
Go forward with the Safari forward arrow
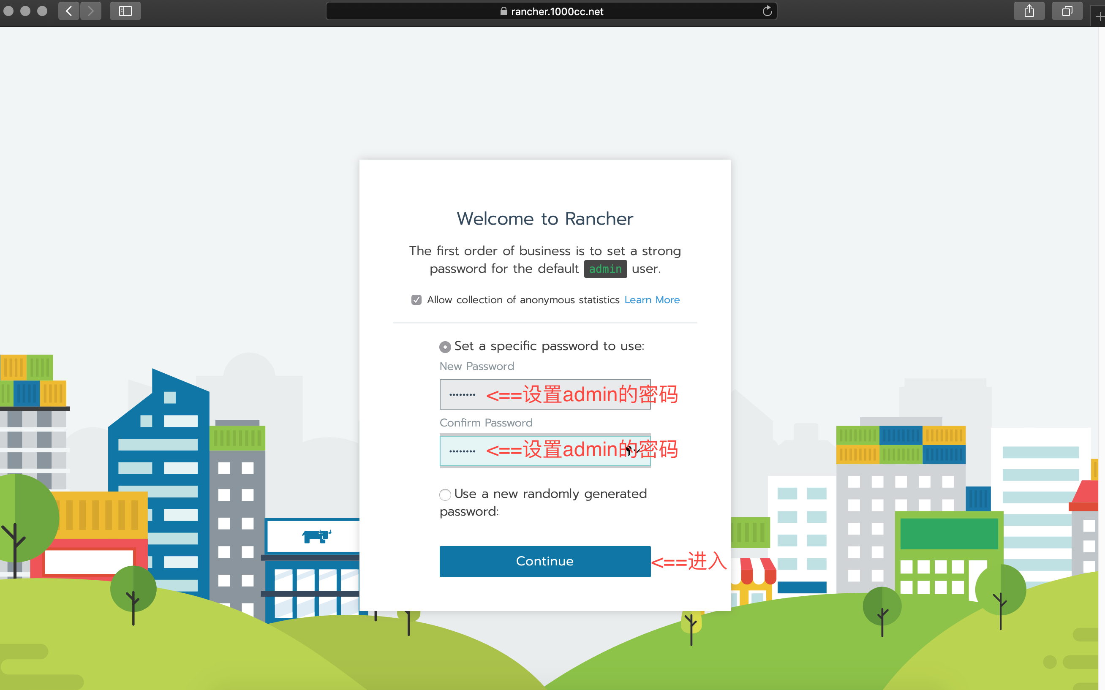coord(91,11)
